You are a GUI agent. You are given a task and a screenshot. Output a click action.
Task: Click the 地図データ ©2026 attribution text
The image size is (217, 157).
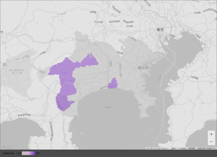[179, 148]
